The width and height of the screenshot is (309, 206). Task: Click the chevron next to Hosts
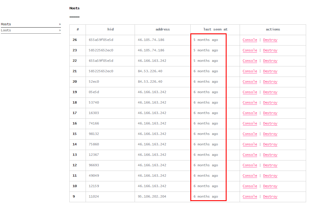coord(60,24)
